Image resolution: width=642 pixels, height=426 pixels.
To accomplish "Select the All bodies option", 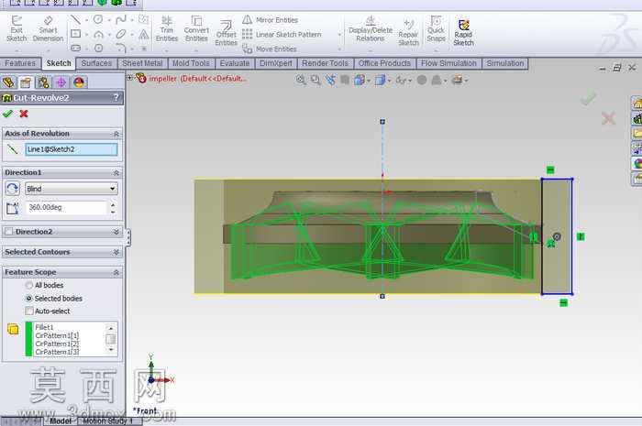I will (28, 285).
